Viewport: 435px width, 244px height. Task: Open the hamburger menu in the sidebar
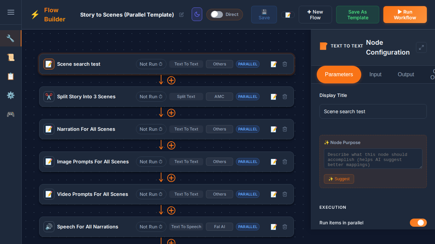(11, 12)
